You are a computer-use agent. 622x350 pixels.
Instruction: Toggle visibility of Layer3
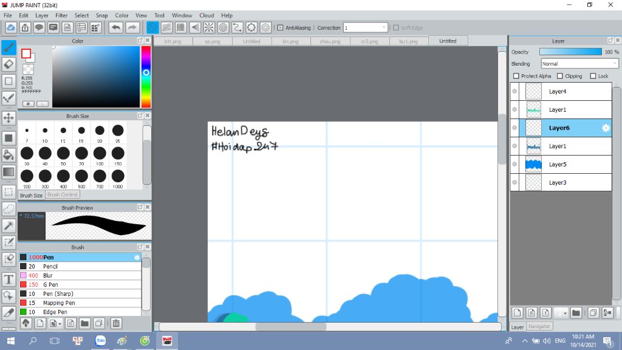click(514, 182)
